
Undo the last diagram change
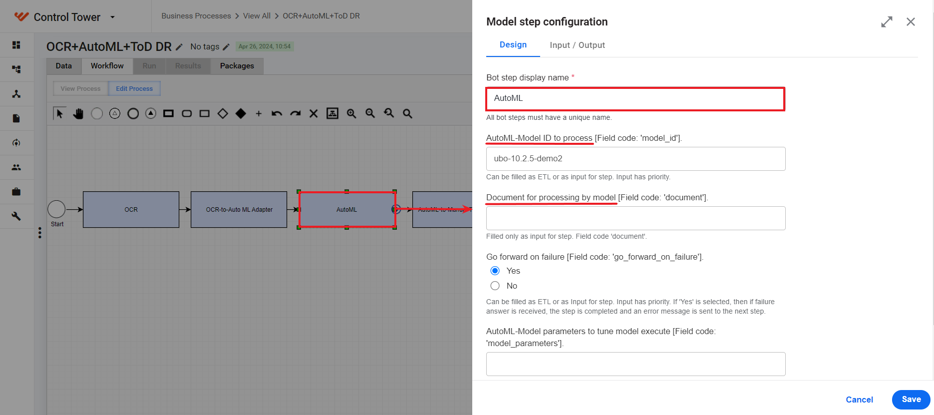[x=277, y=113]
